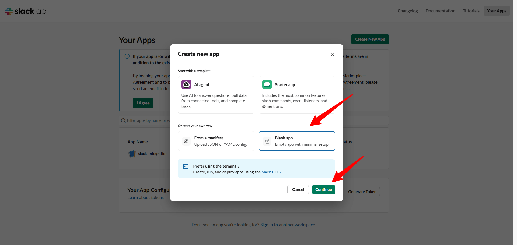Select the Starter app template icon

click(x=267, y=84)
